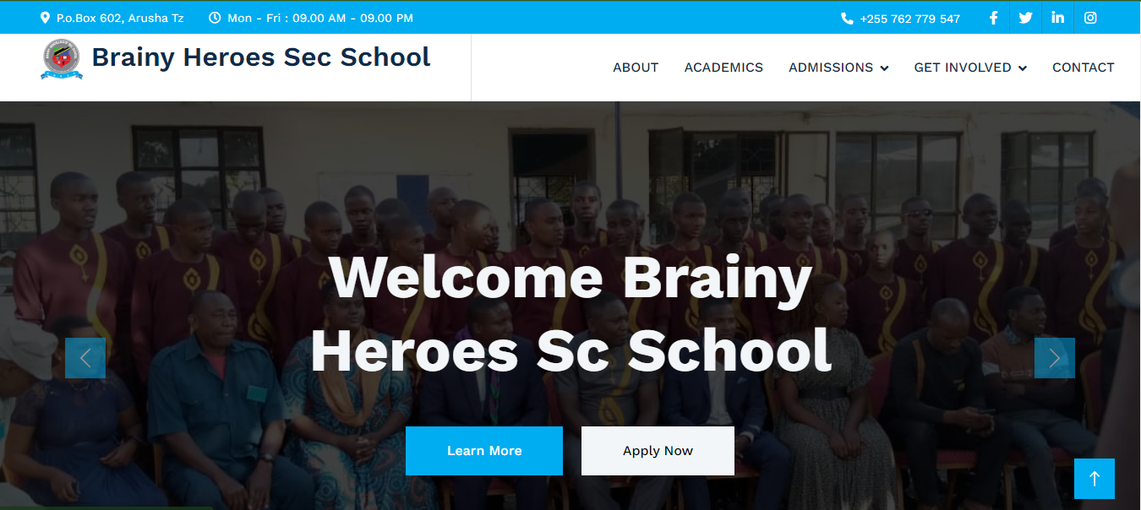Viewport: 1141px width, 510px height.
Task: Click the scroll-to-top arrow button
Action: coord(1095,479)
